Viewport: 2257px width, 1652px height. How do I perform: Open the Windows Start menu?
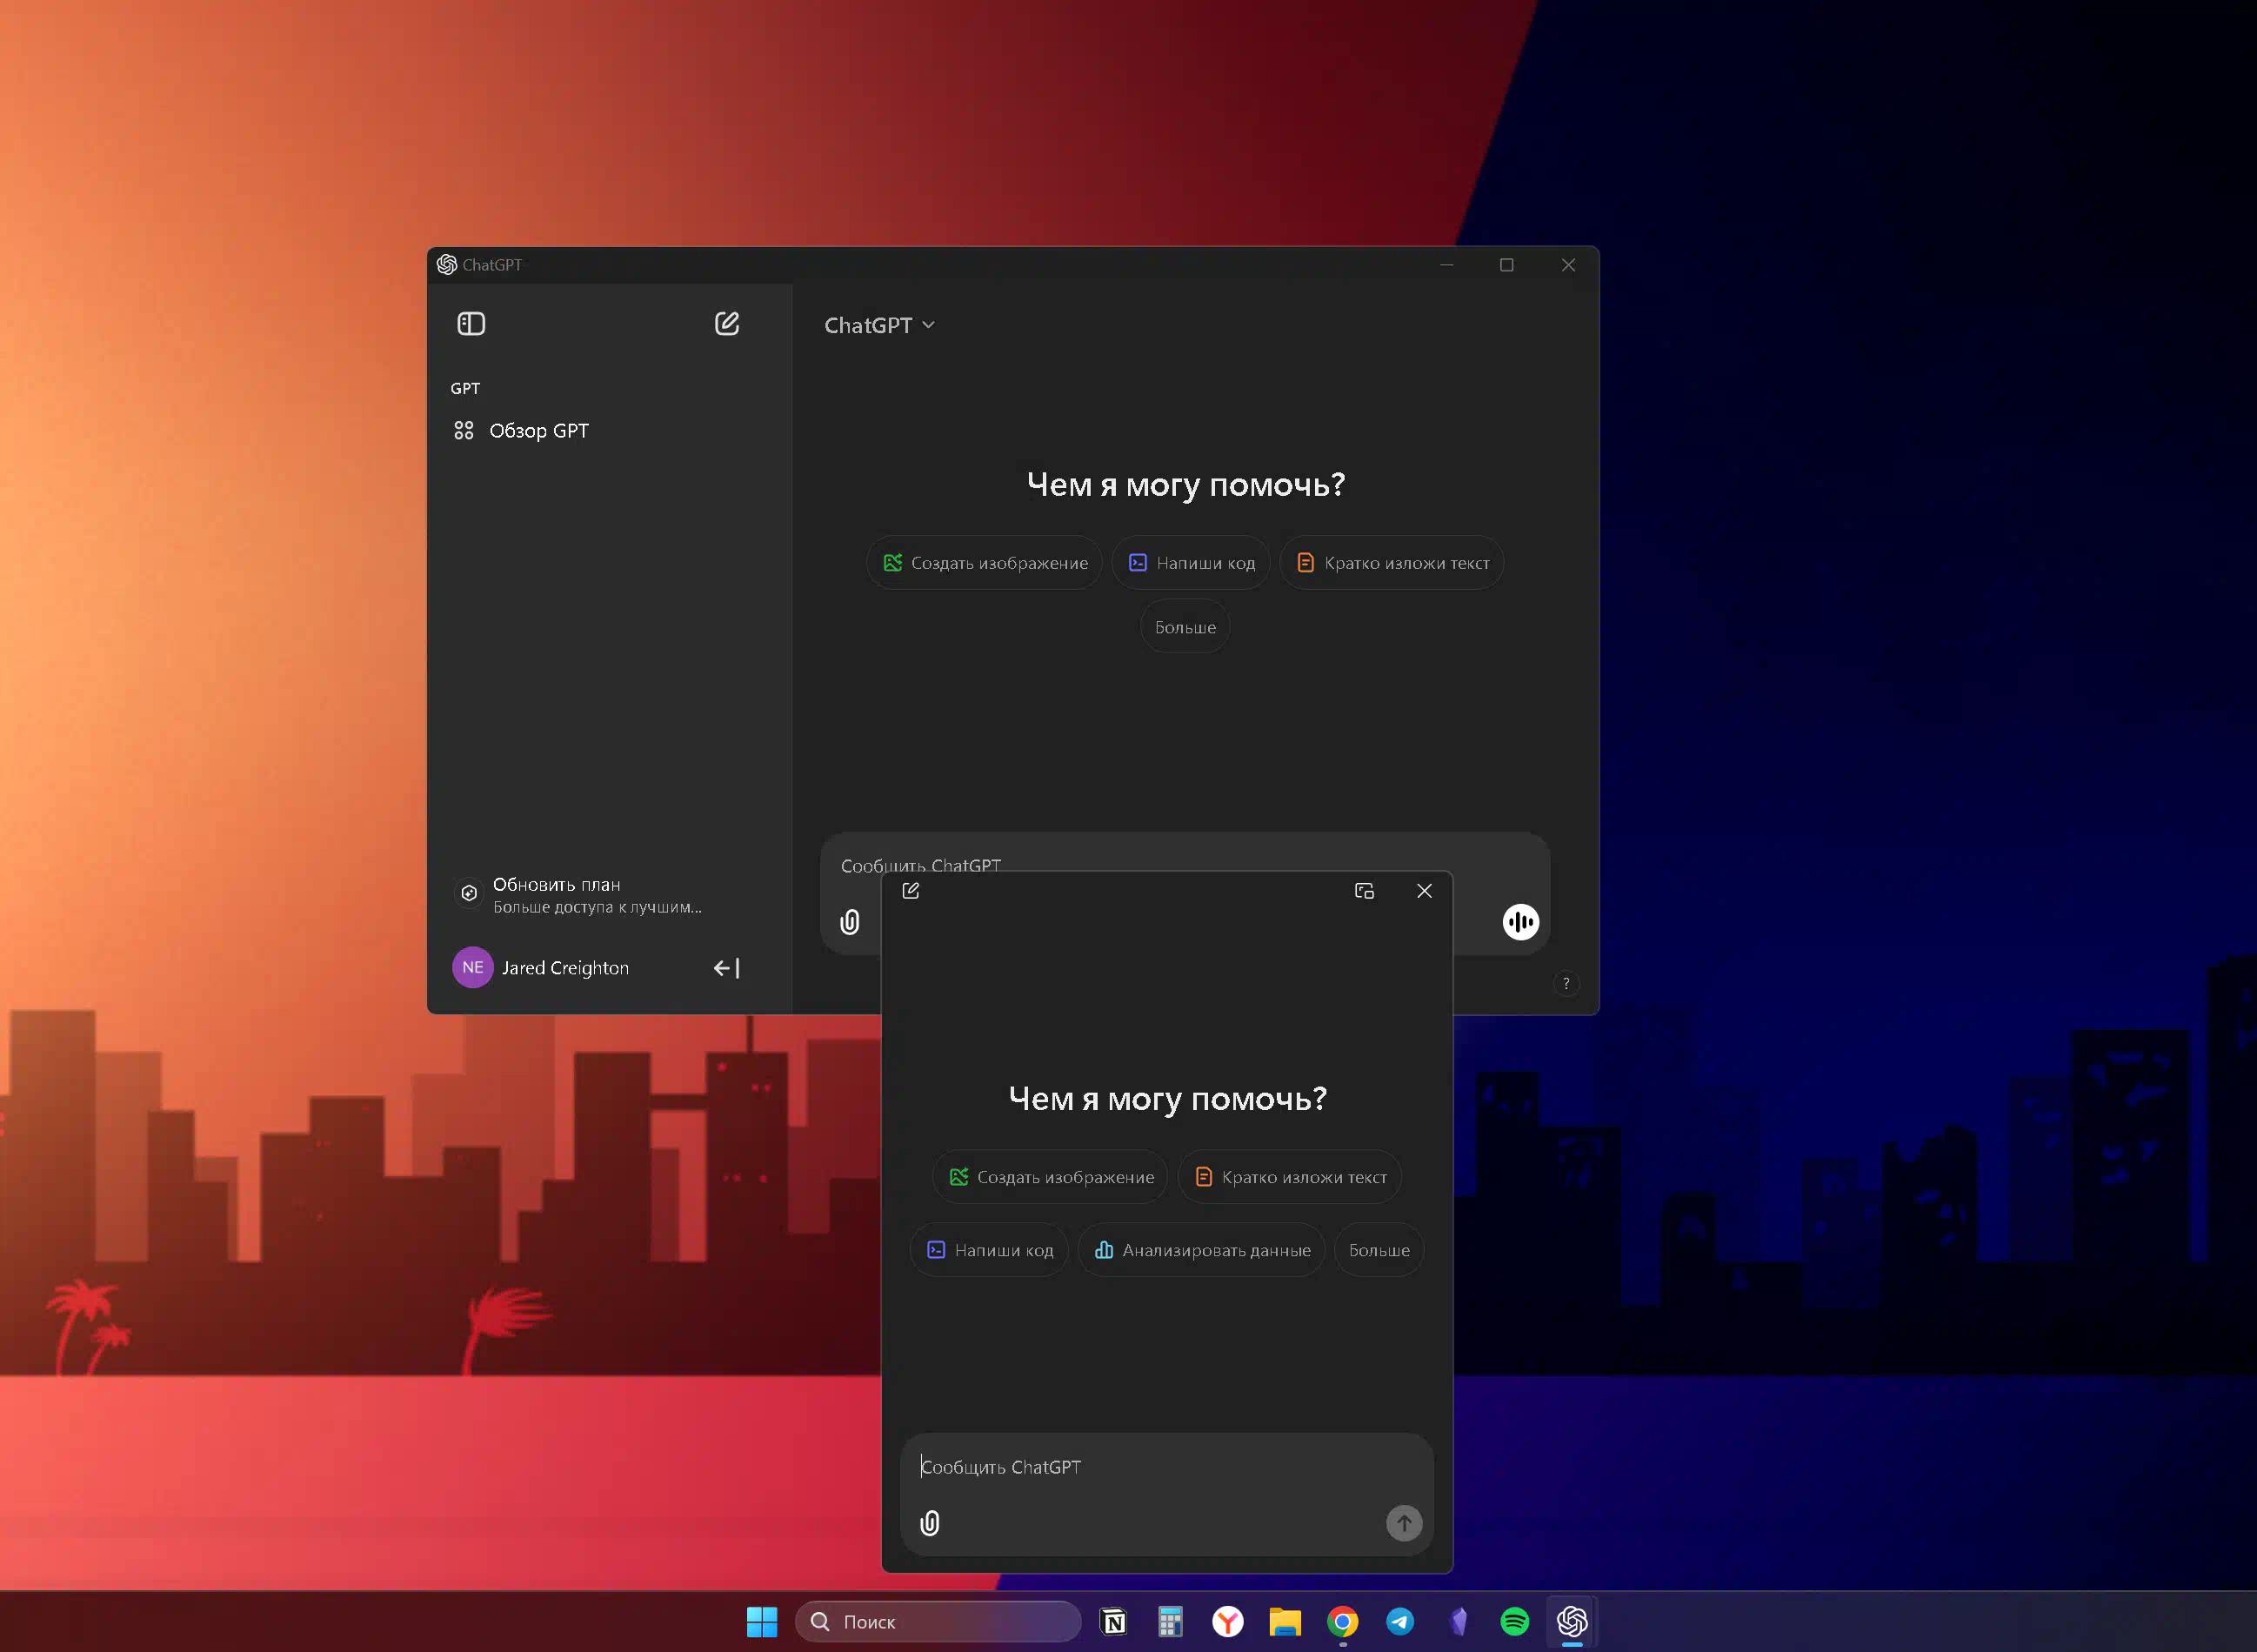point(762,1622)
